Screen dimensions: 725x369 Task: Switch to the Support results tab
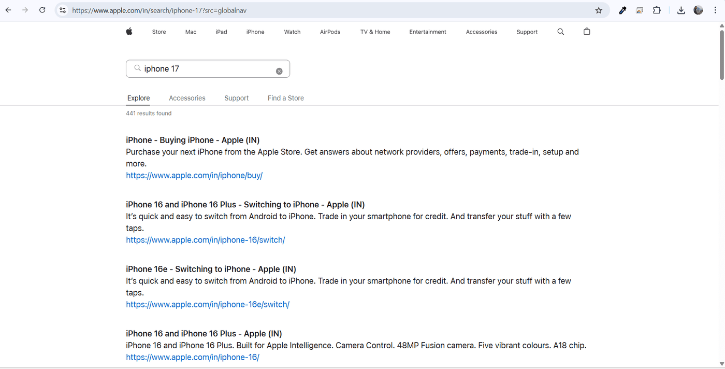(236, 98)
